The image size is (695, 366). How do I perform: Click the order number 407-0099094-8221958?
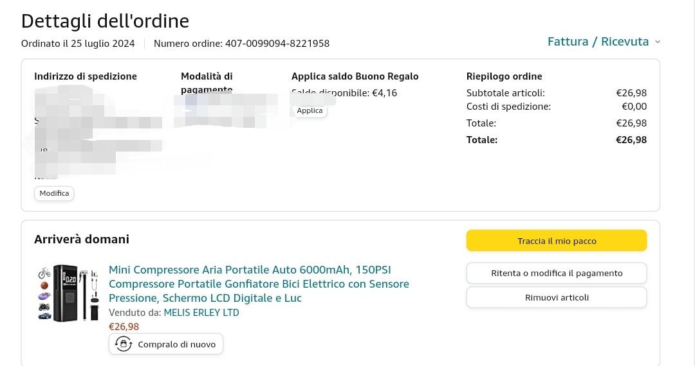pos(277,44)
